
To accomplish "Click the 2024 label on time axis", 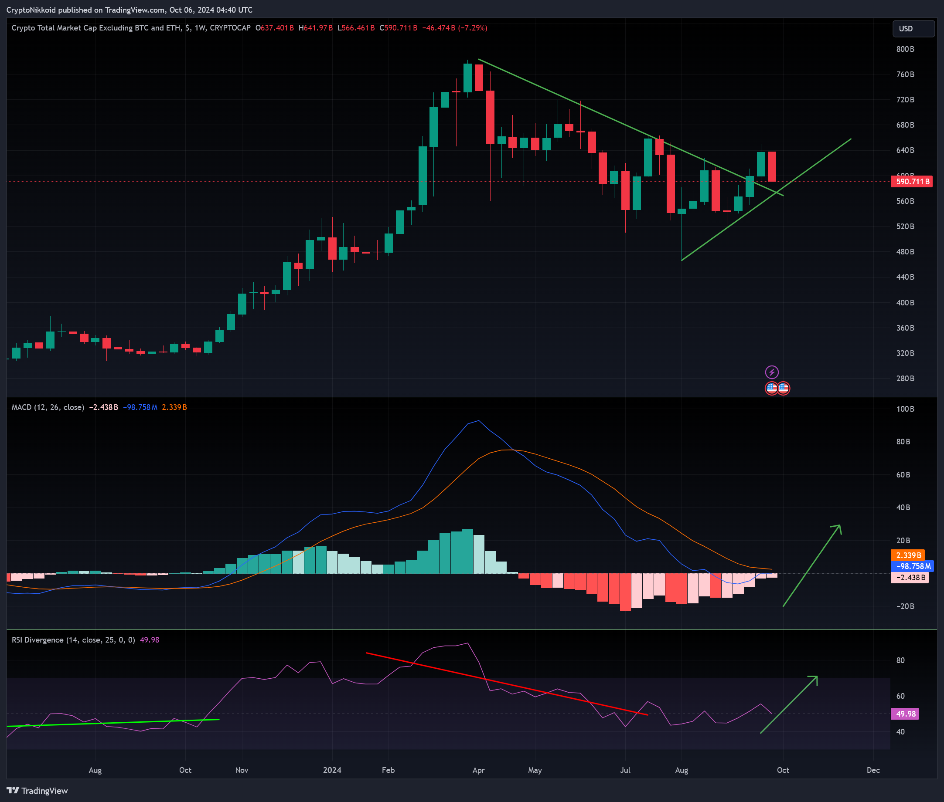I will [332, 770].
